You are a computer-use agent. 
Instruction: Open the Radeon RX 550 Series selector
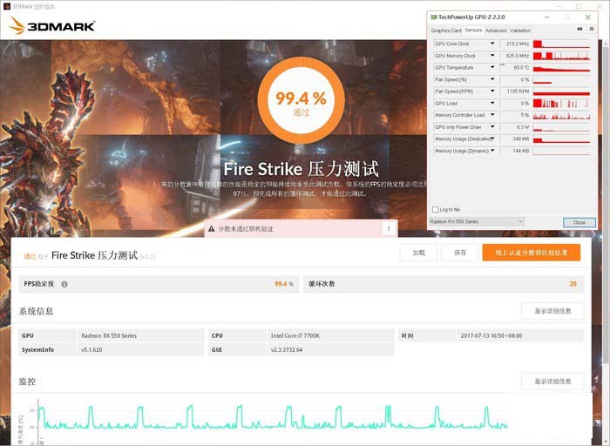477,222
